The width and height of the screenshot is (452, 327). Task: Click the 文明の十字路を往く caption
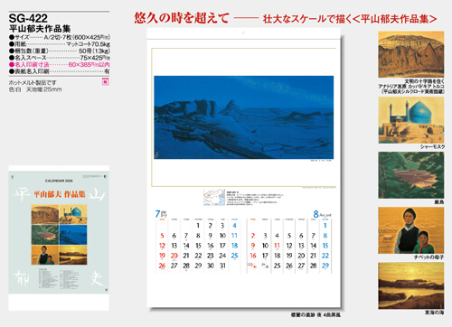(424, 81)
